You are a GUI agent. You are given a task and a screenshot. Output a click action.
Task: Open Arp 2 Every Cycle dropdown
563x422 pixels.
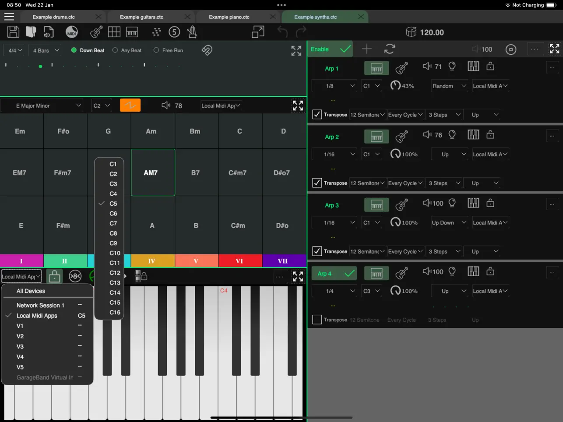click(405, 183)
